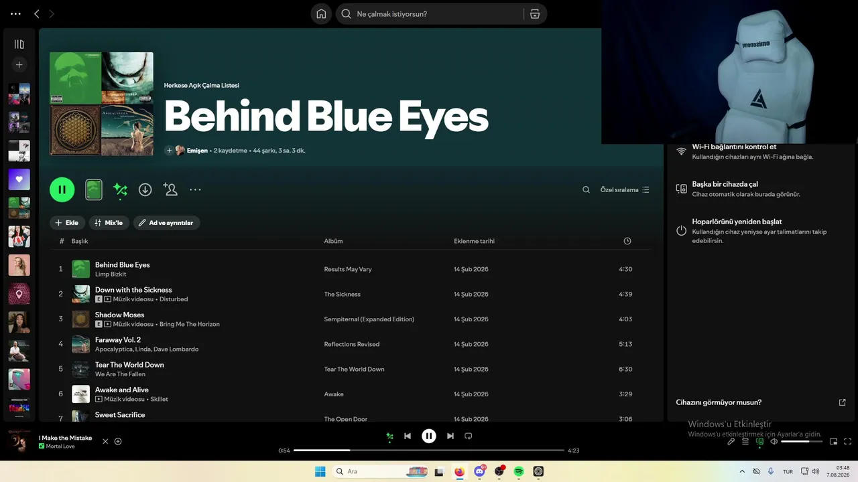Open the 'I Make the Mistake' now-playing title

click(x=66, y=438)
